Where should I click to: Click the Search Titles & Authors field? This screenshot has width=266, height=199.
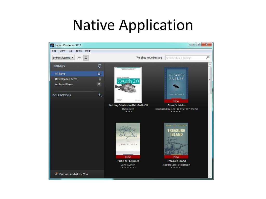[188, 58]
